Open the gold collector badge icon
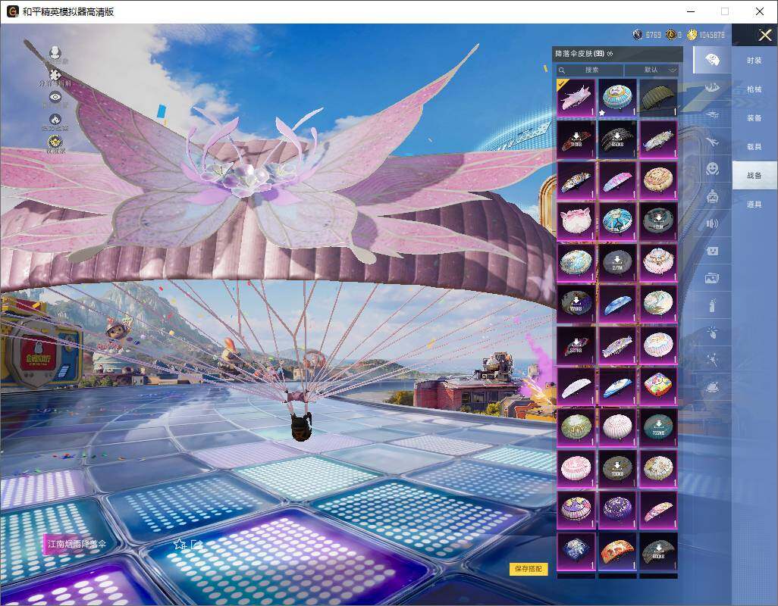778x606 pixels. 55,142
